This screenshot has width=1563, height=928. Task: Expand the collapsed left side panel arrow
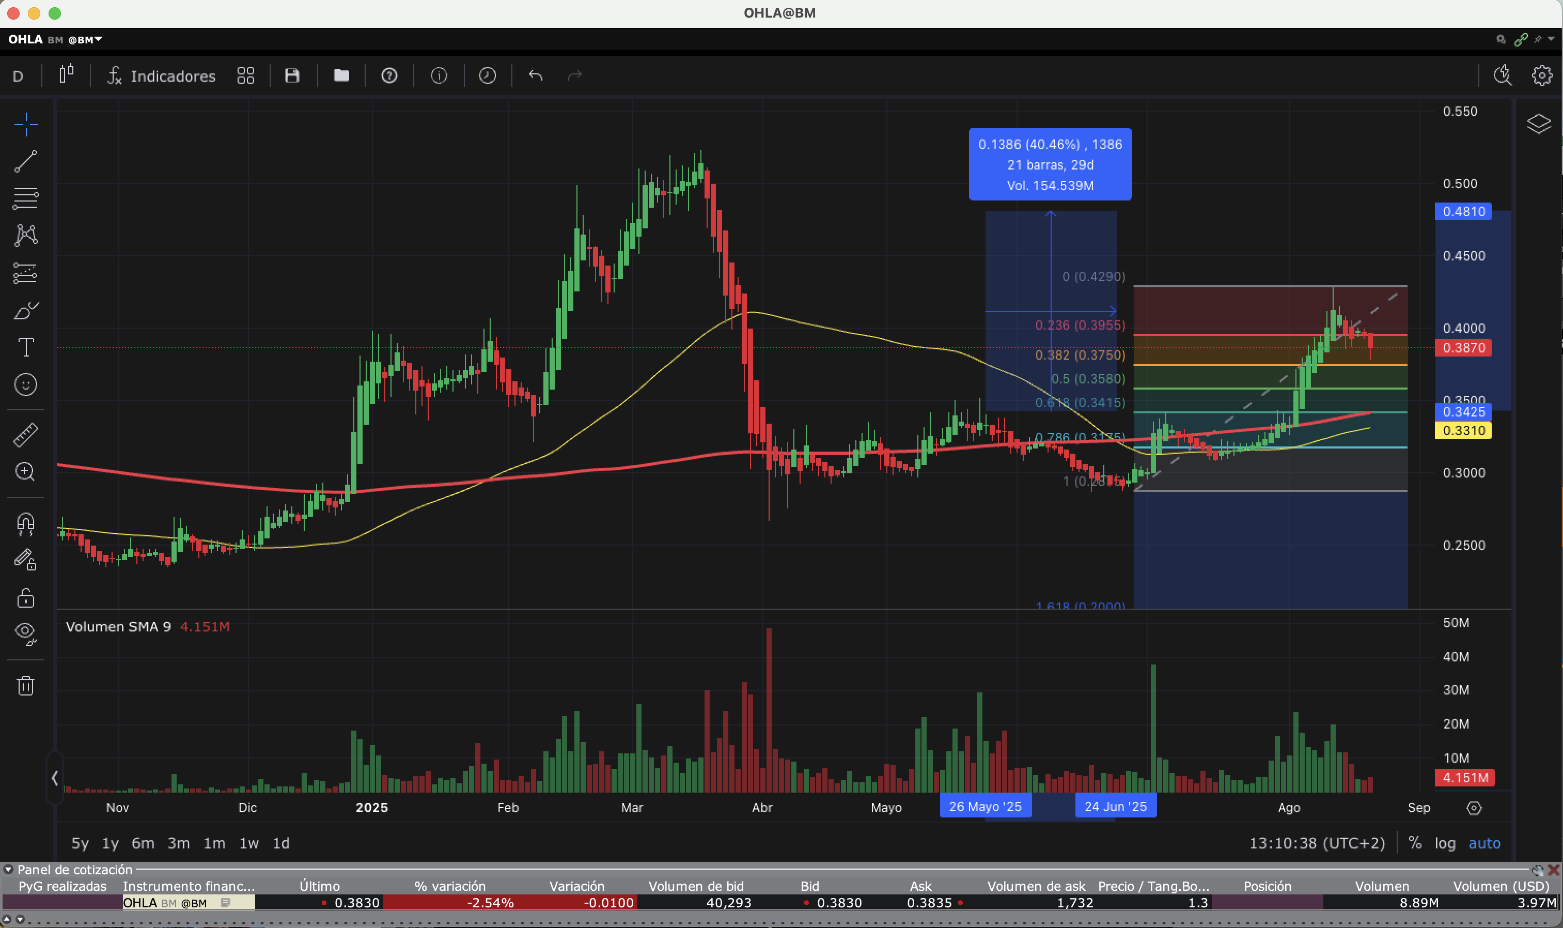[54, 778]
